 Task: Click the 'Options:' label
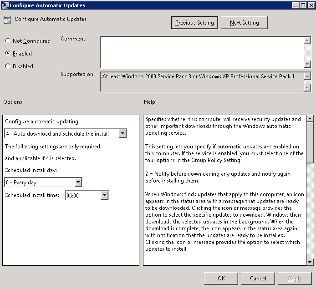click(x=13, y=102)
